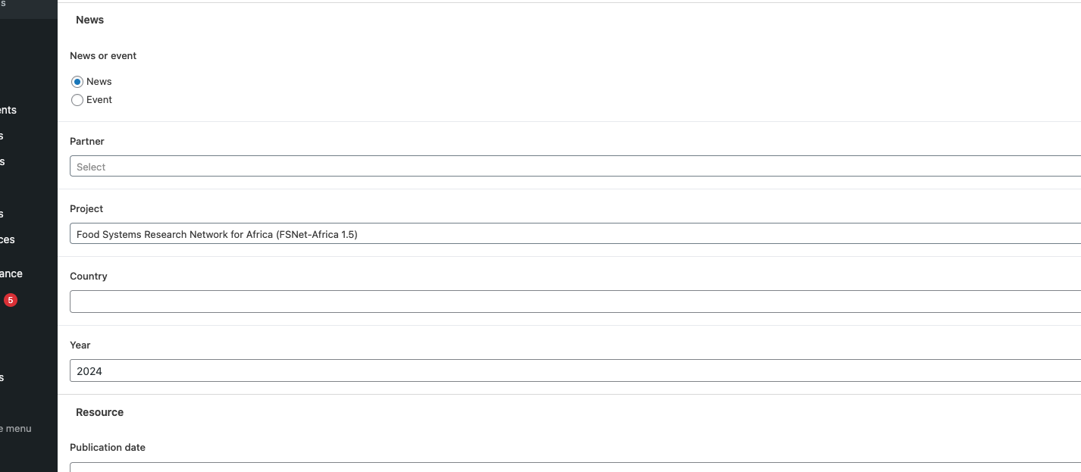Click the Year field label

pyautogui.click(x=80, y=345)
